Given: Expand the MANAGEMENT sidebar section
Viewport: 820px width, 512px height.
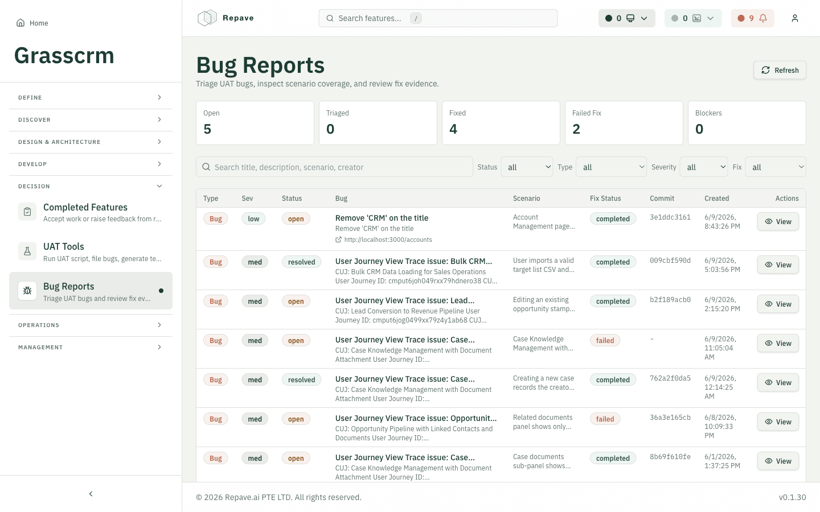Looking at the screenshot, I should tap(91, 348).
